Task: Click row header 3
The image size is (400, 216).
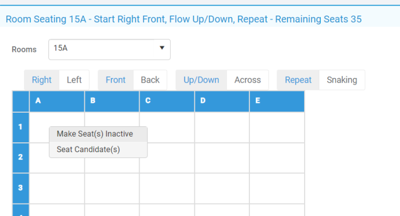Action: pyautogui.click(x=20, y=188)
